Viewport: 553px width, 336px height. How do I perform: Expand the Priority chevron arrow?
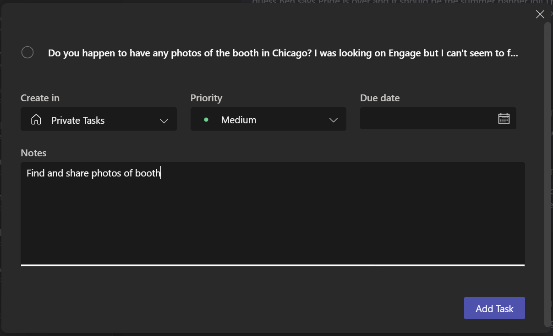tap(333, 120)
